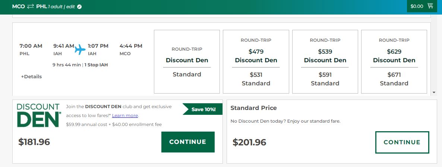Click the Discount Den logo
Viewport: 442px width, 167px height.
pyautogui.click(x=38, y=115)
